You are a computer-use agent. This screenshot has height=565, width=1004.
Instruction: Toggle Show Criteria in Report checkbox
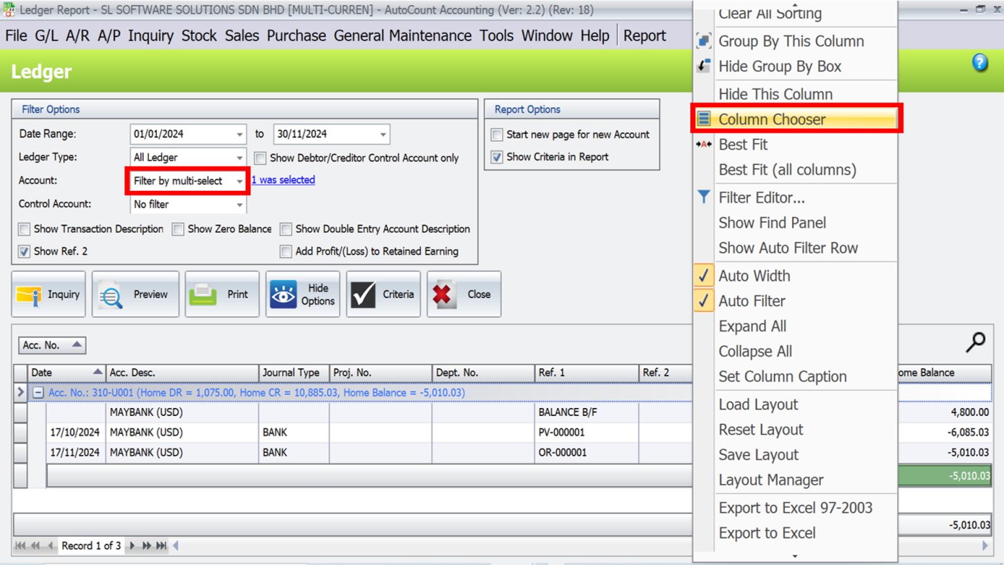[497, 157]
